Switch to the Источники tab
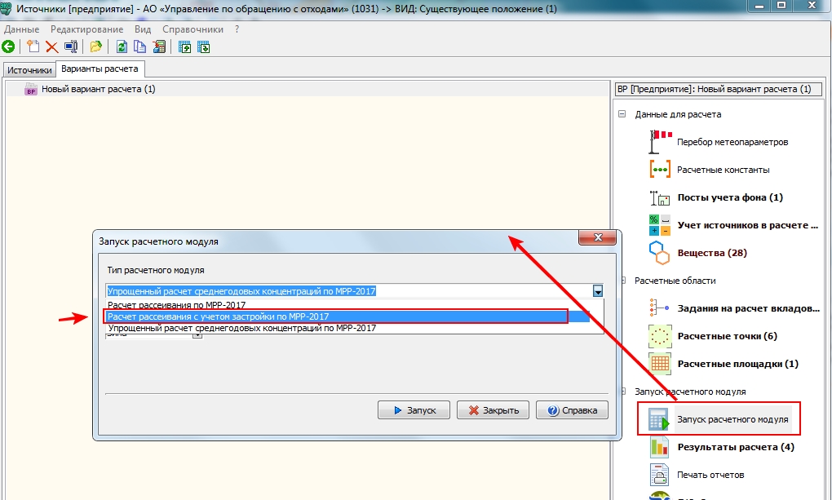Screen dimensions: 832x500 click(29, 71)
